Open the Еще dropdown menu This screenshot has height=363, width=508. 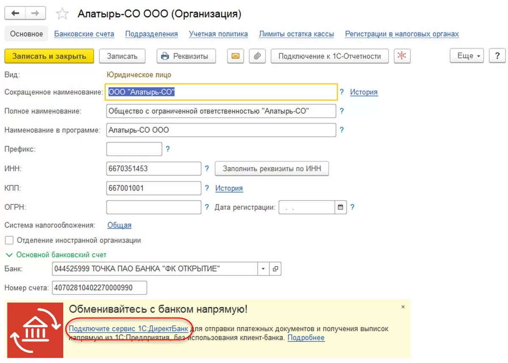point(467,56)
